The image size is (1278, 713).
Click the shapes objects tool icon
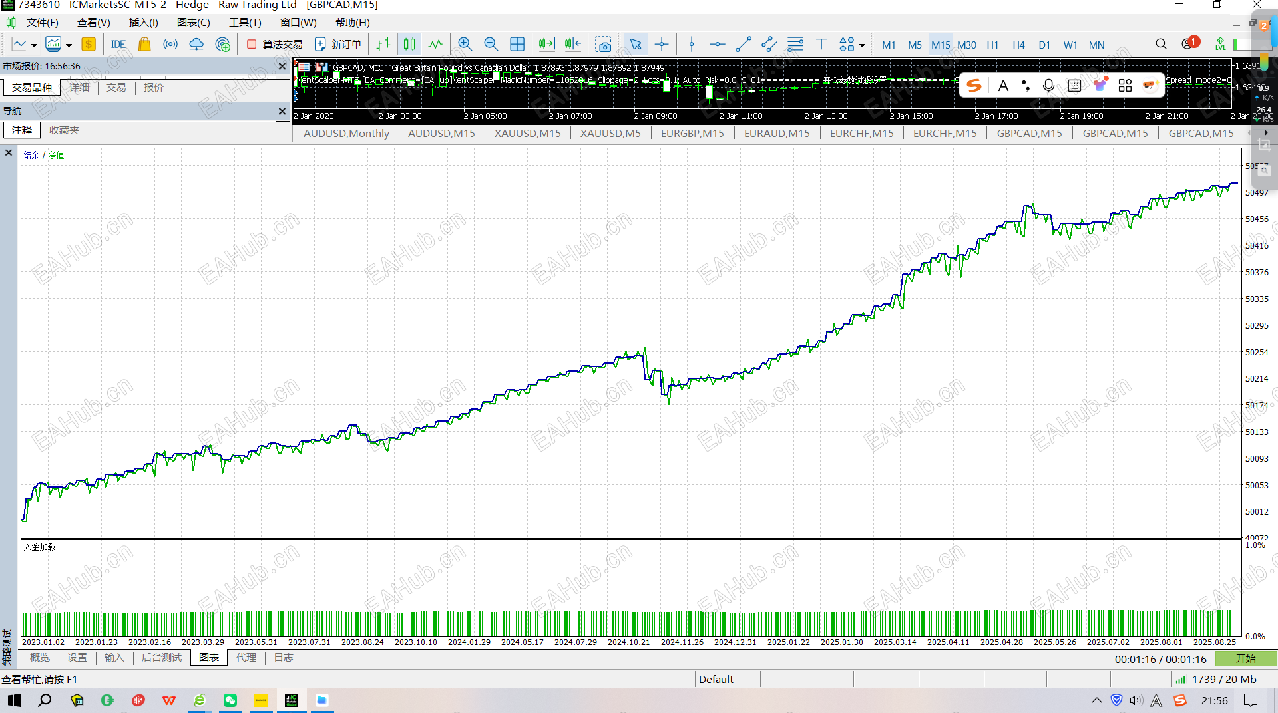coord(847,45)
